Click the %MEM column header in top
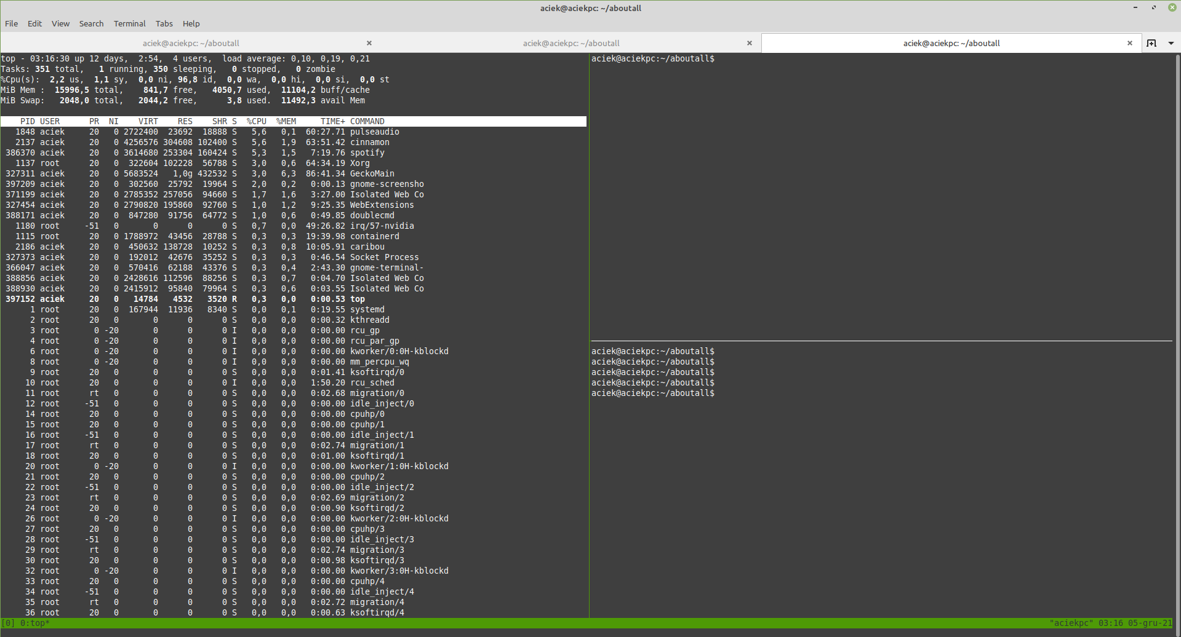 pos(286,121)
